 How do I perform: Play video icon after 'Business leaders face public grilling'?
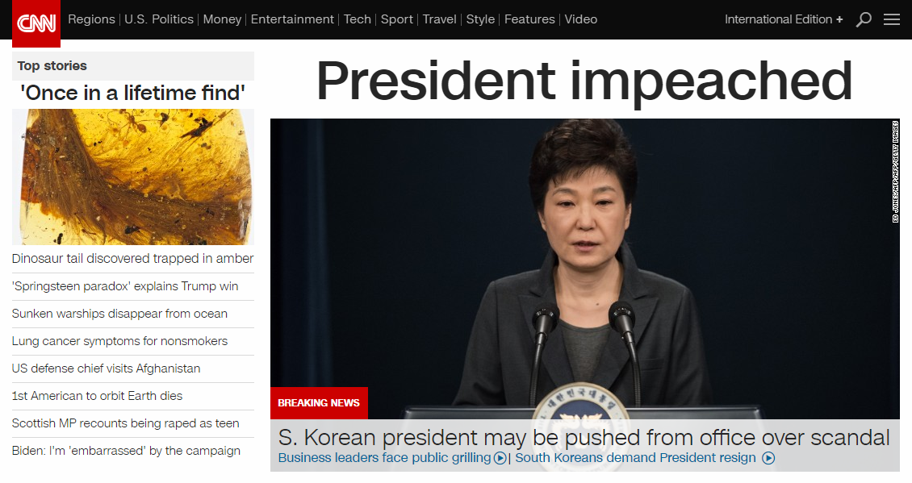click(x=500, y=458)
